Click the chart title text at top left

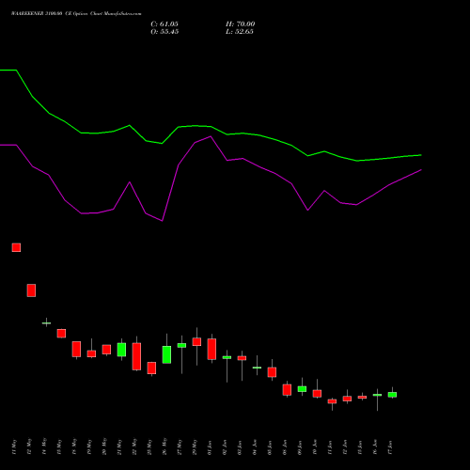click(76, 14)
